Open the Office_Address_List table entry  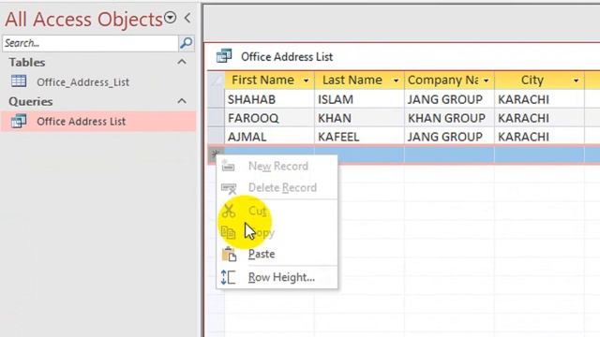click(x=82, y=82)
